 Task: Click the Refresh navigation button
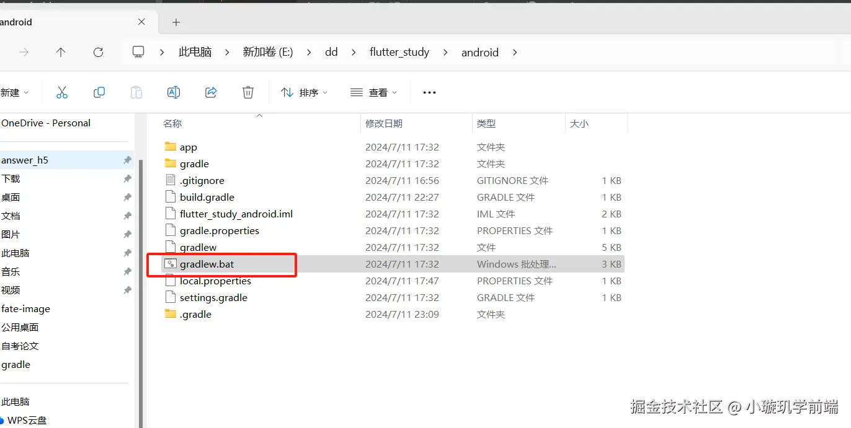point(98,53)
